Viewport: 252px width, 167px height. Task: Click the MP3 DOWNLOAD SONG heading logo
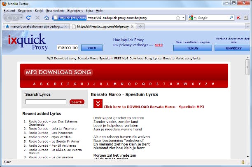pos(58,72)
